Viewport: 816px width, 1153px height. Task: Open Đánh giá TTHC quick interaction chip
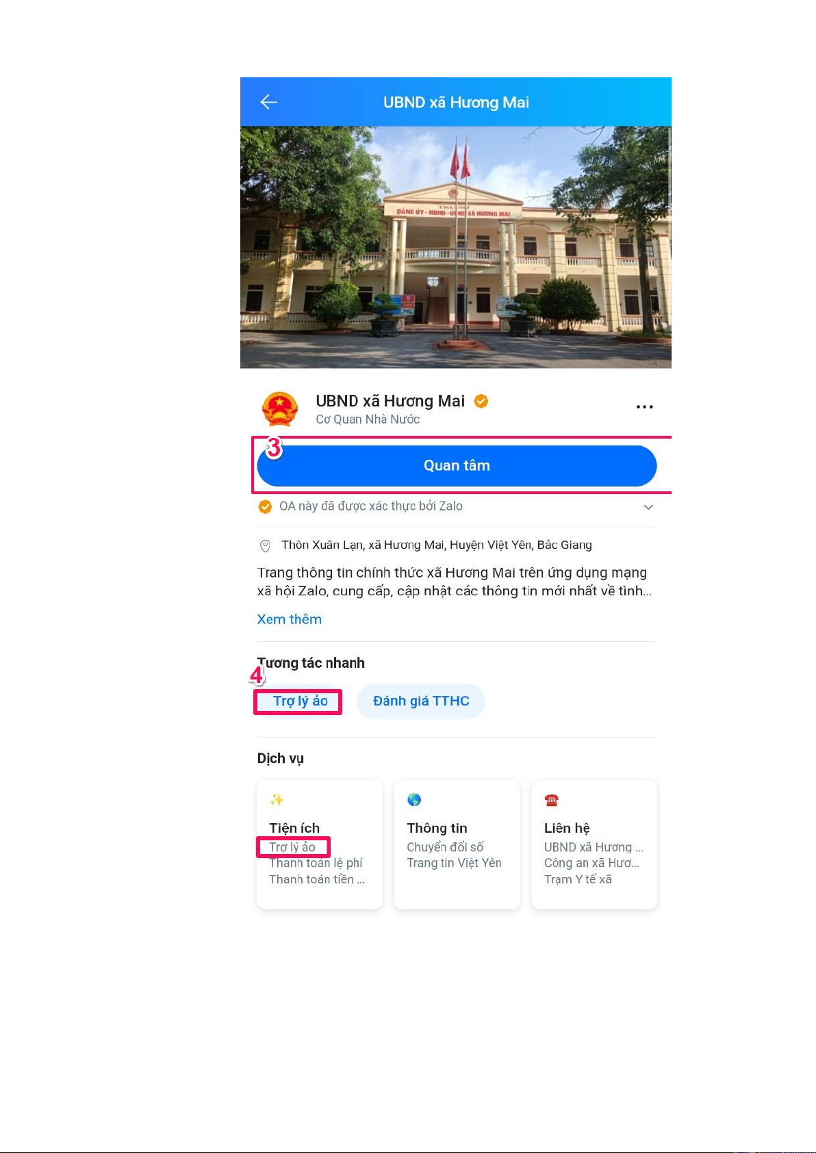pos(421,701)
